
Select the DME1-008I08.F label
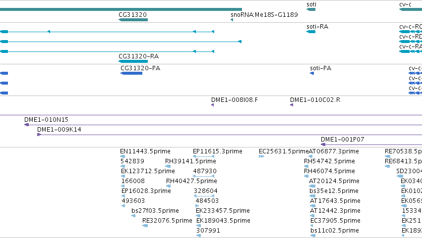(x=234, y=100)
